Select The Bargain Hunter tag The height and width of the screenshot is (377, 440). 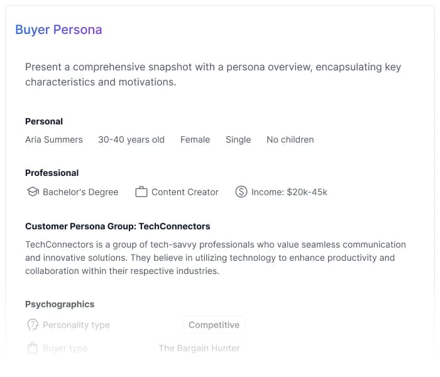199,348
